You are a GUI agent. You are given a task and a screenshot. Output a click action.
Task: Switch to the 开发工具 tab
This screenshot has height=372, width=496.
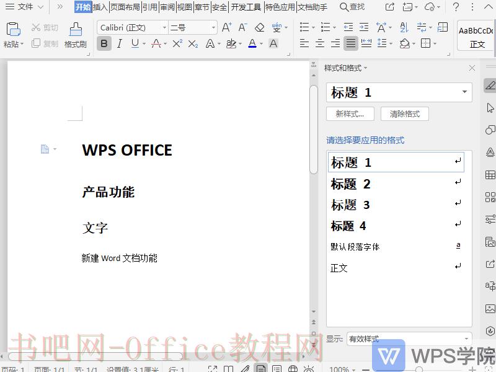246,7
